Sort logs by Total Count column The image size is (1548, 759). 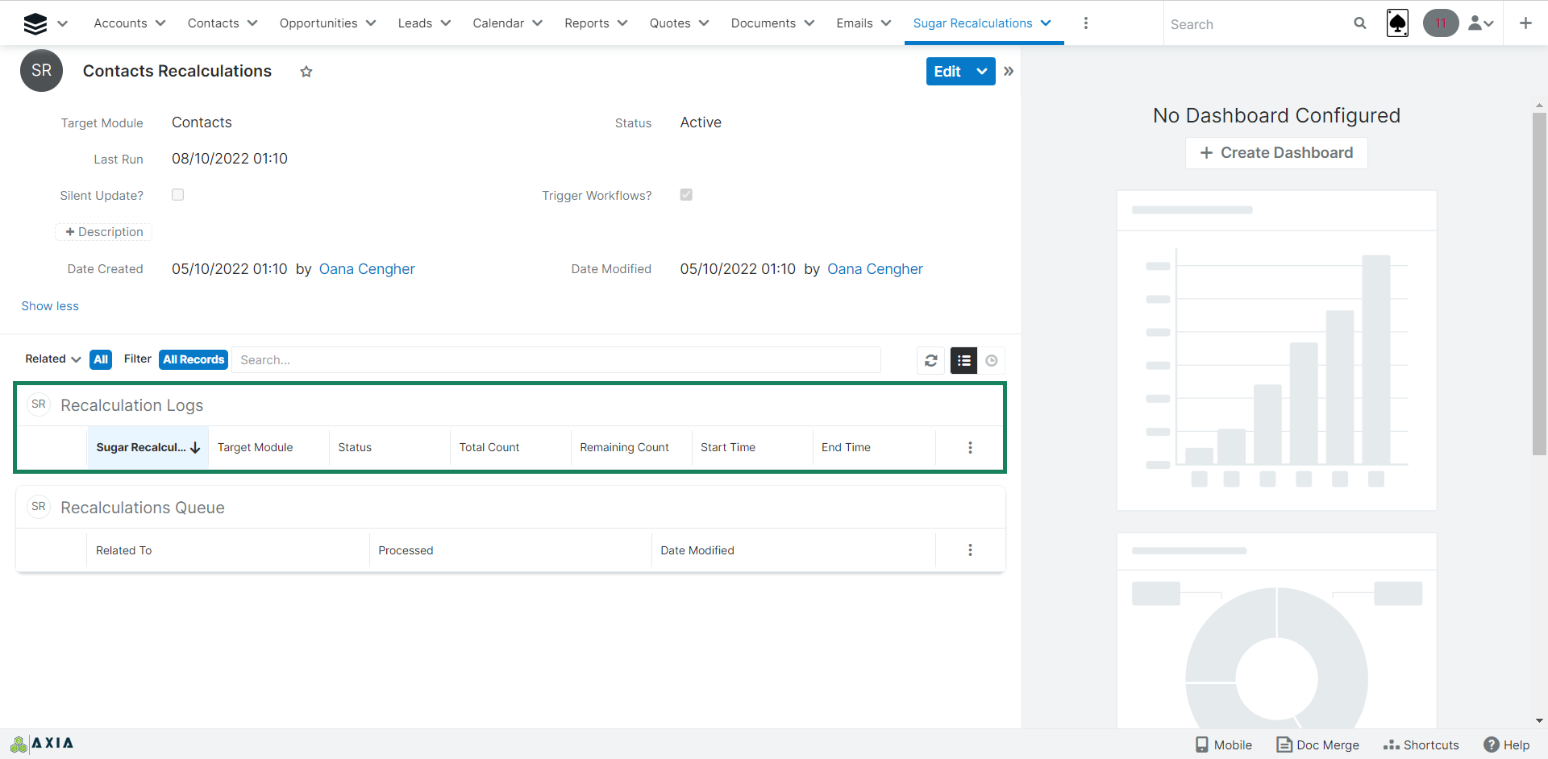(x=489, y=447)
